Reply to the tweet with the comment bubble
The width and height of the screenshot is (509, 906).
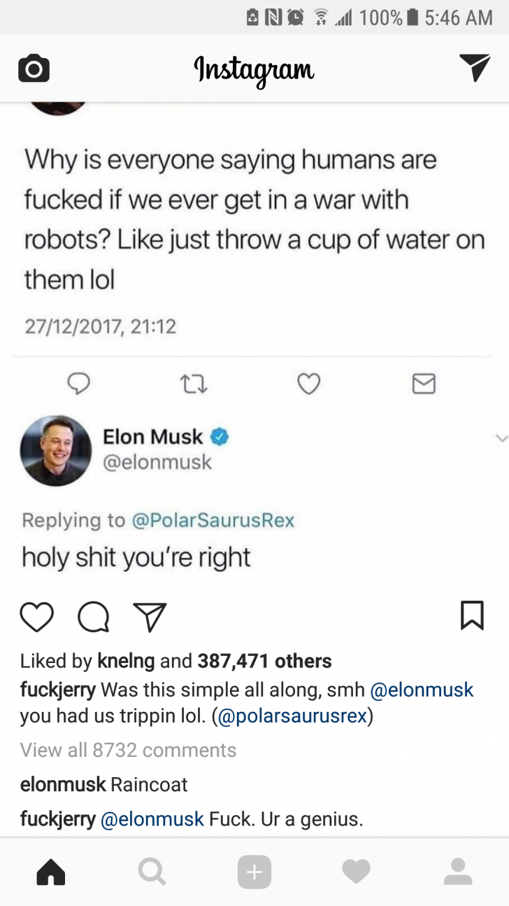point(79,384)
